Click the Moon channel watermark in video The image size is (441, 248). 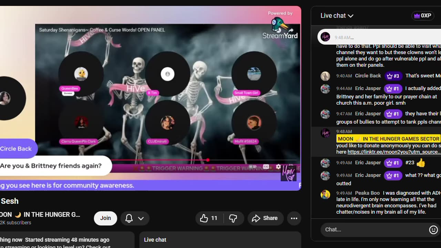[x=288, y=173]
